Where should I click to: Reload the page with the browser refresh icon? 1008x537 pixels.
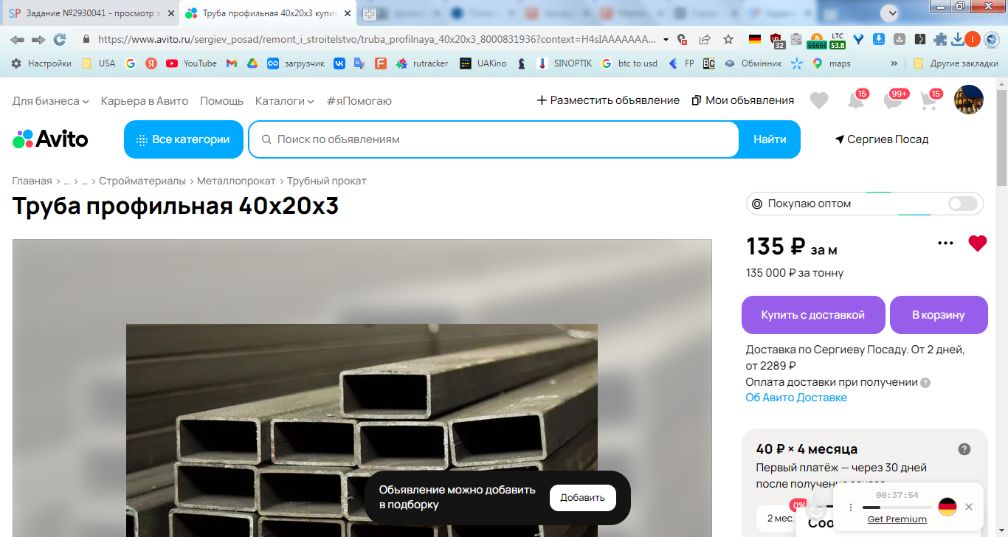coord(60,39)
